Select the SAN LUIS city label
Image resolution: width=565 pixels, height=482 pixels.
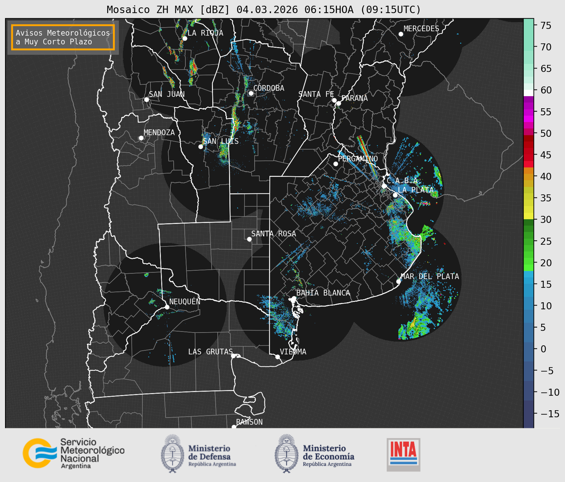pyautogui.click(x=221, y=141)
